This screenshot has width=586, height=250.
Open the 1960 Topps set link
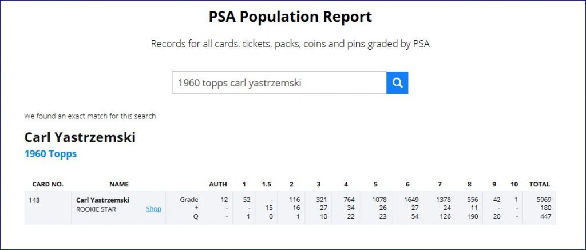tap(50, 154)
